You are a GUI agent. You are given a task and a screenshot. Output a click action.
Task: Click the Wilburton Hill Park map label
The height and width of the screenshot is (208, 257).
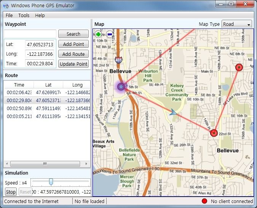point(148,76)
